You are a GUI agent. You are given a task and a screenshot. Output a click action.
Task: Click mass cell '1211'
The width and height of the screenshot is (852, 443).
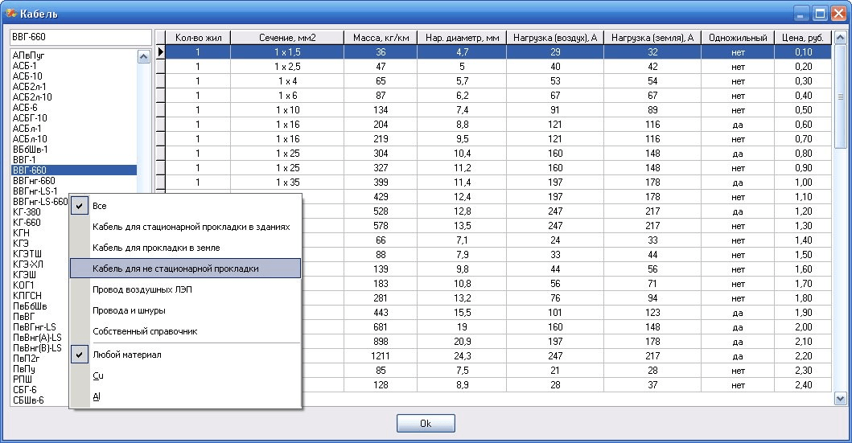tap(381, 356)
